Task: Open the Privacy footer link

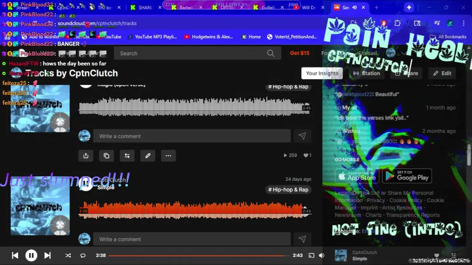Action: click(376, 200)
